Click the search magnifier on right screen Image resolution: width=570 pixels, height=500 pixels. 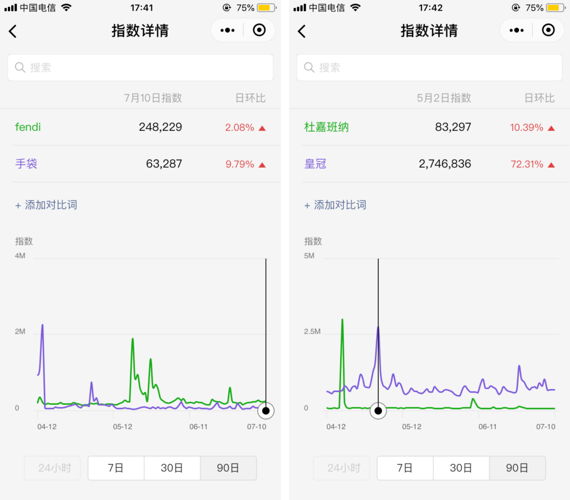pos(309,67)
